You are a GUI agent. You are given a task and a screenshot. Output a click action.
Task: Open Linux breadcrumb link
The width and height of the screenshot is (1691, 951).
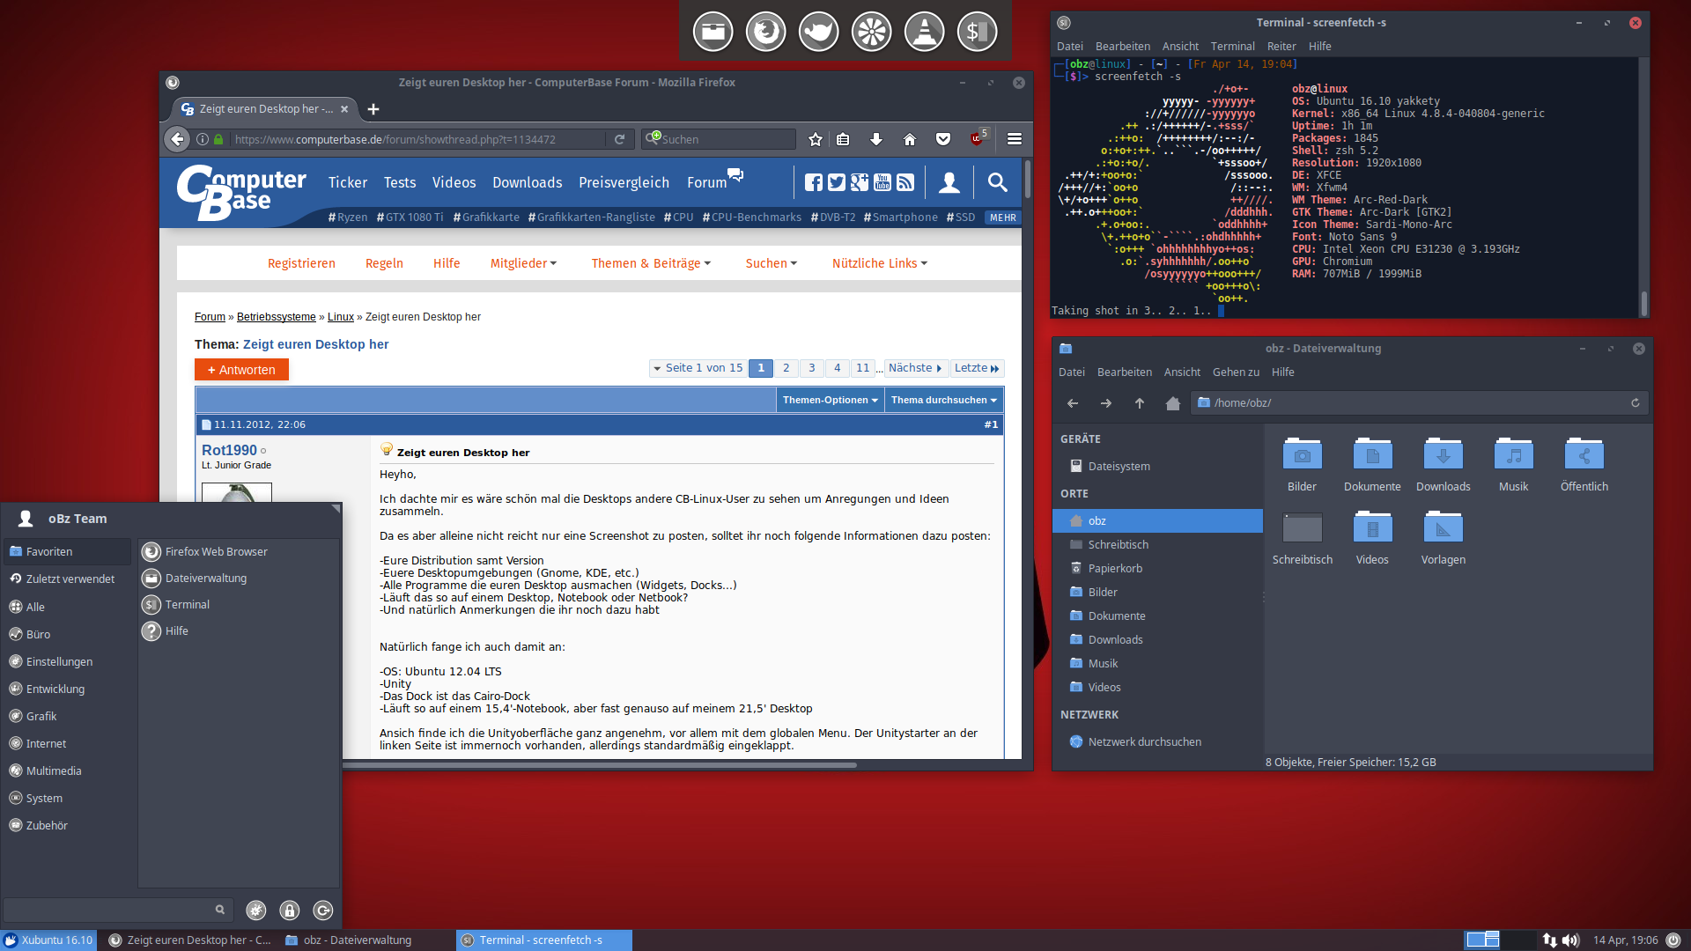click(x=340, y=317)
